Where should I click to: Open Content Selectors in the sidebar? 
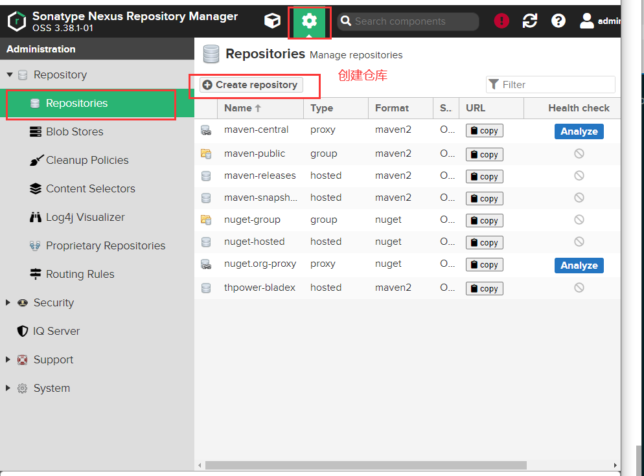97,188
